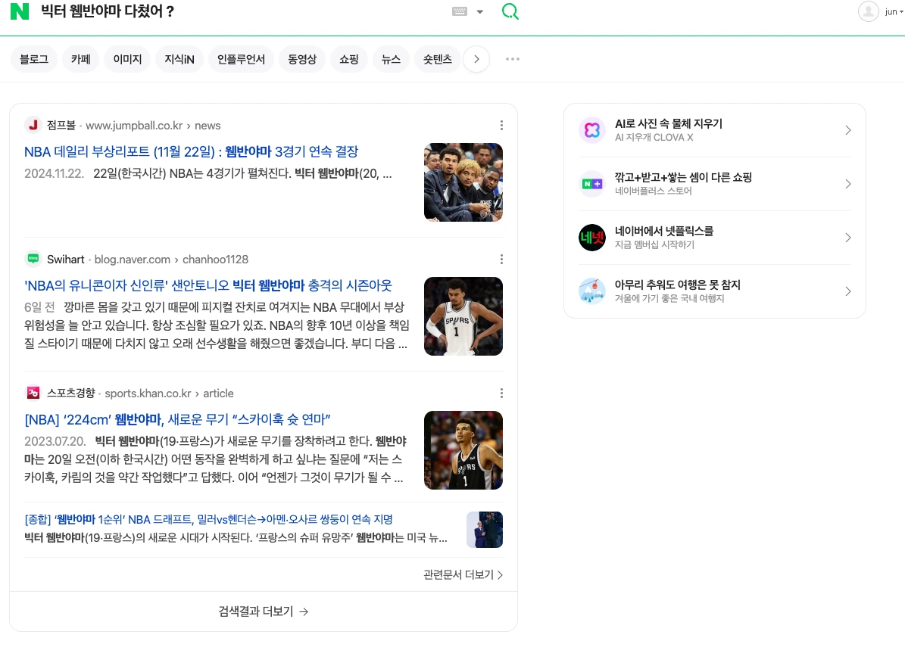Click the 점프볼 publisher name
Screen dimensions: 905x647
click(x=61, y=126)
